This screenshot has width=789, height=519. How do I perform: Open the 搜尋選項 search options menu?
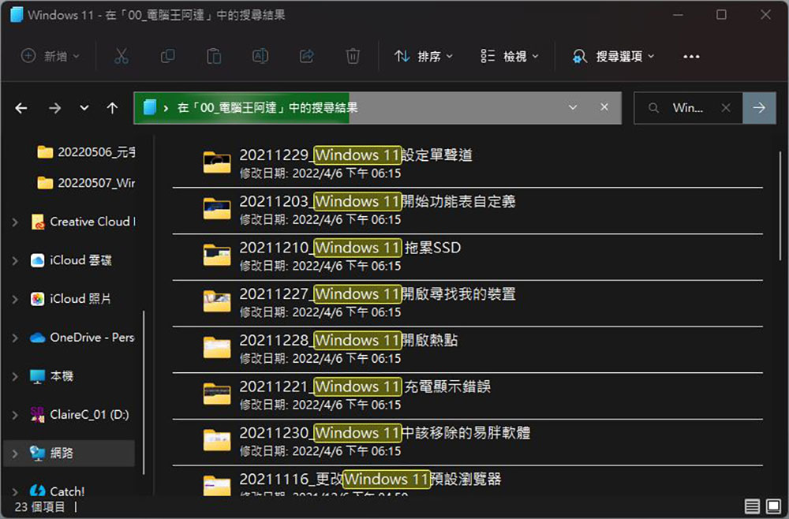613,56
